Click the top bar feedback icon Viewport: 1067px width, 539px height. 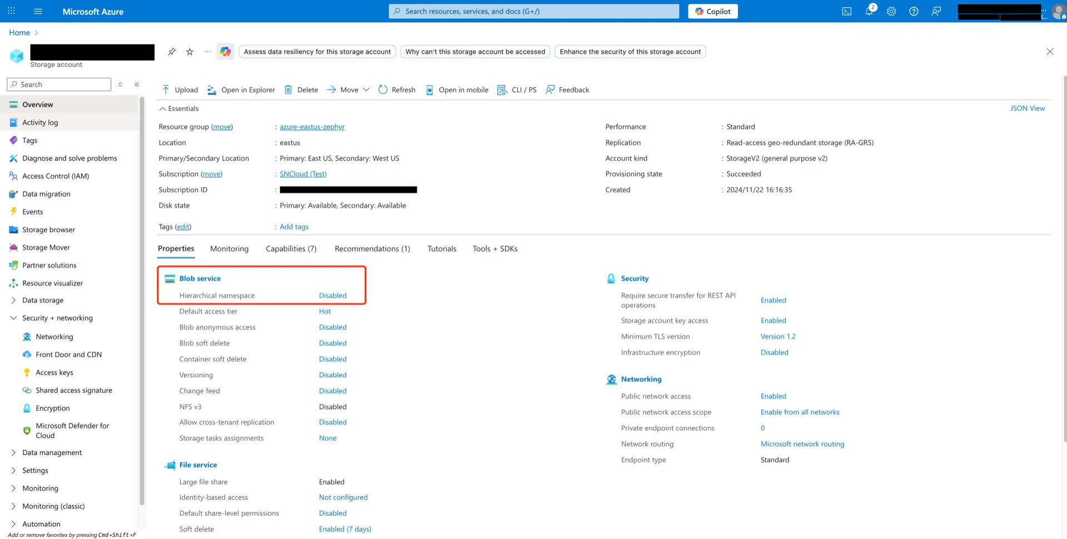tap(936, 11)
